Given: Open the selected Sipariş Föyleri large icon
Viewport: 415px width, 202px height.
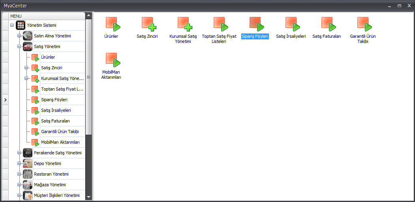Looking at the screenshot, I should (257, 24).
